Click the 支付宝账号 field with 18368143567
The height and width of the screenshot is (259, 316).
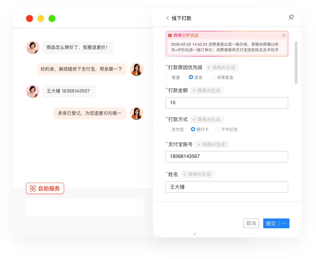227,157
